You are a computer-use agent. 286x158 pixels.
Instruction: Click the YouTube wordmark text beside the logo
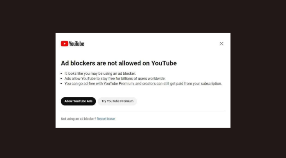tap(76, 44)
